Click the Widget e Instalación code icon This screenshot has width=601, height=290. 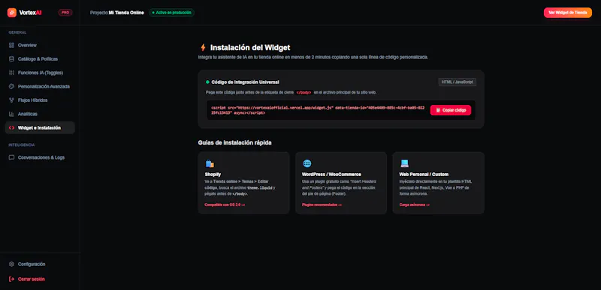[x=11, y=127]
